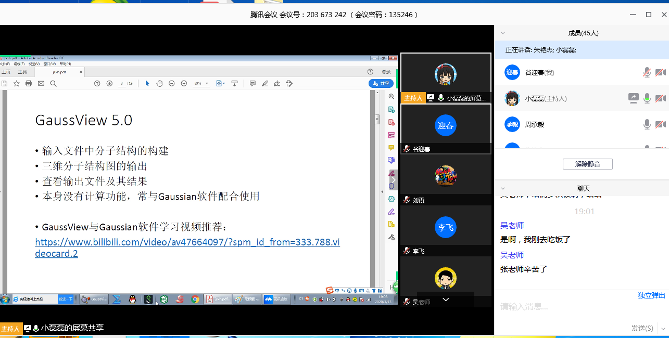Click 周承毅's camera icon
Screen dimensions: 669x338
[660, 124]
